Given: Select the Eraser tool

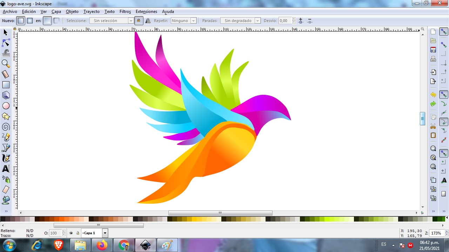Looking at the screenshot, I should tap(6, 190).
